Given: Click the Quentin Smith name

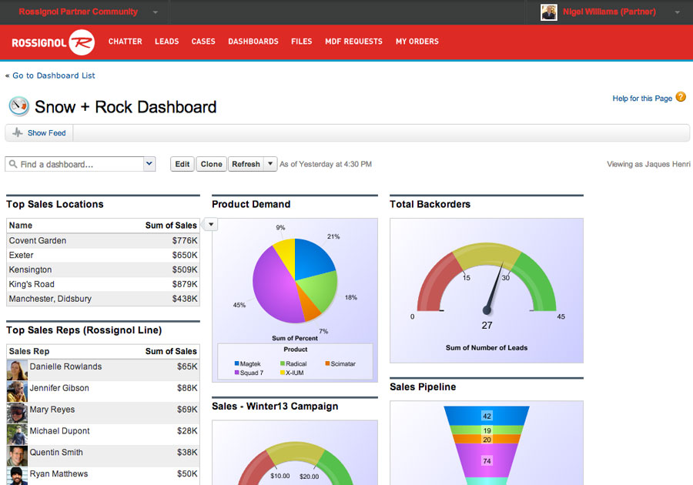Looking at the screenshot, I should point(56,453).
